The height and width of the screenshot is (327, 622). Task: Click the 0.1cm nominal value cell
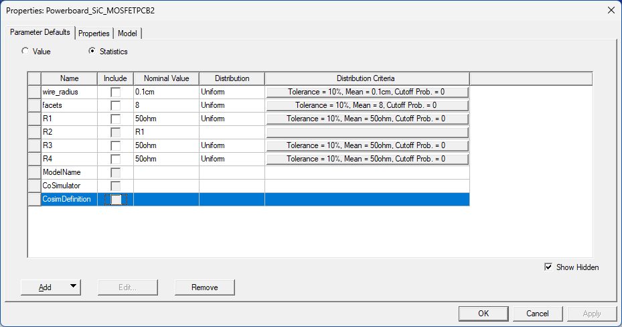coord(167,92)
